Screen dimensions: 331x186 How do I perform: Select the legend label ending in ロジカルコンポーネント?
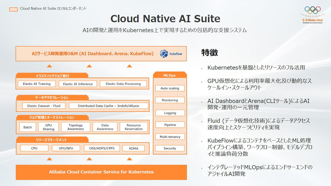53,9
